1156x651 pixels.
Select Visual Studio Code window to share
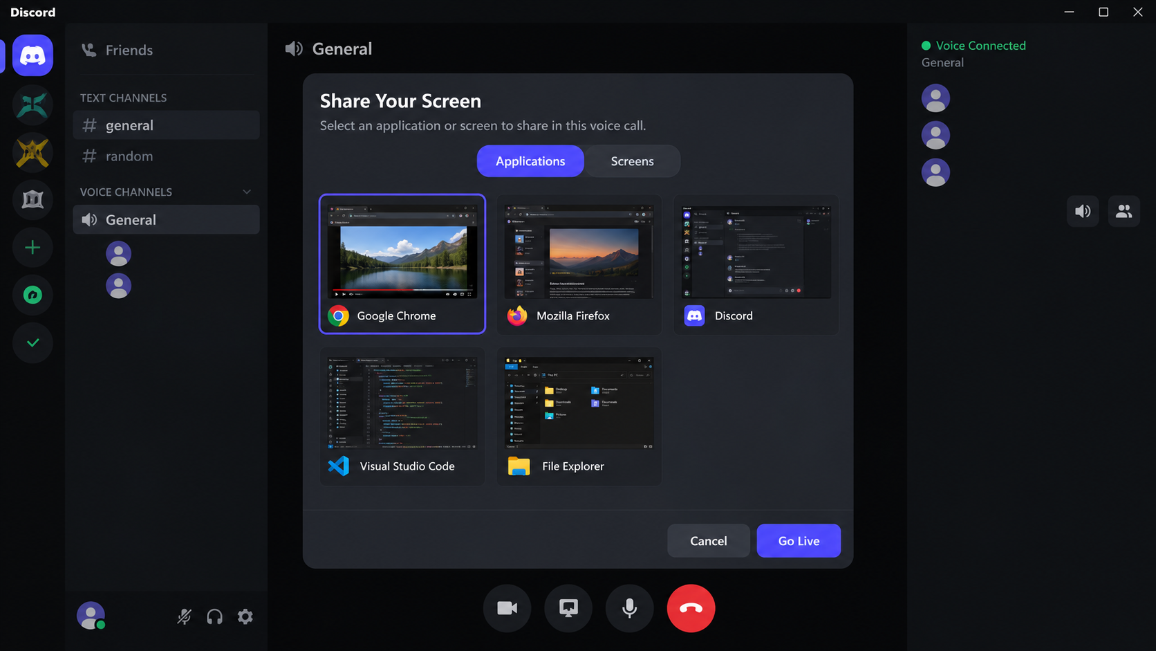402,416
